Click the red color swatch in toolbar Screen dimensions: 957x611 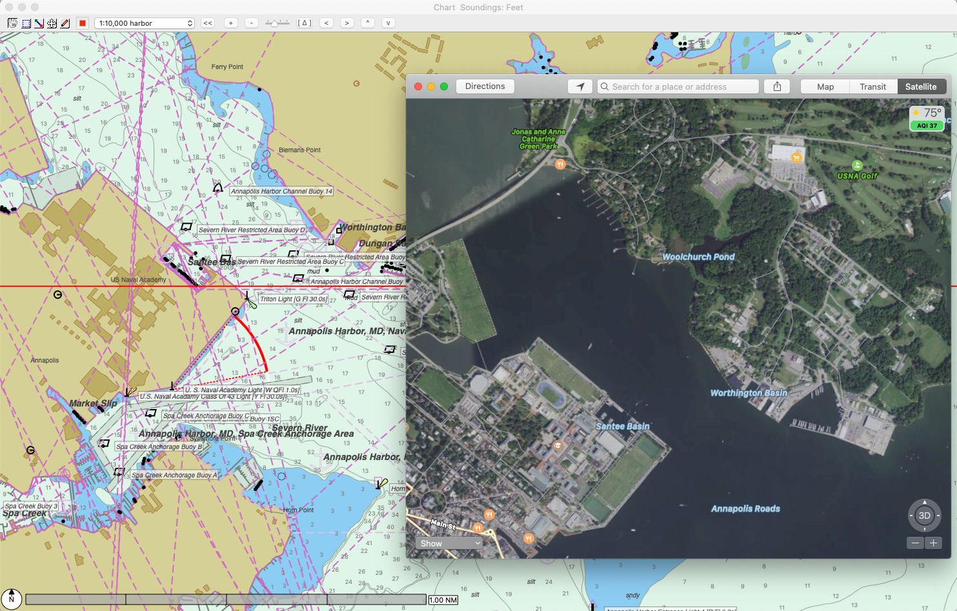pyautogui.click(x=83, y=23)
